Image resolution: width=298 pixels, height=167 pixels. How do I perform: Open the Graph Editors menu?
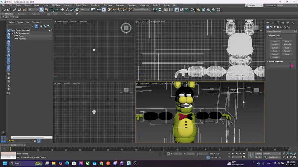tap(82, 5)
